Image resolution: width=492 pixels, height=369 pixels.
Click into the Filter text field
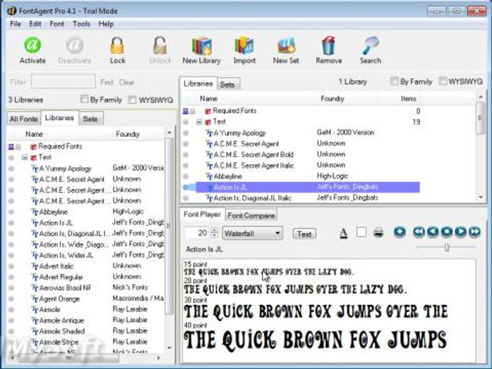pyautogui.click(x=63, y=81)
